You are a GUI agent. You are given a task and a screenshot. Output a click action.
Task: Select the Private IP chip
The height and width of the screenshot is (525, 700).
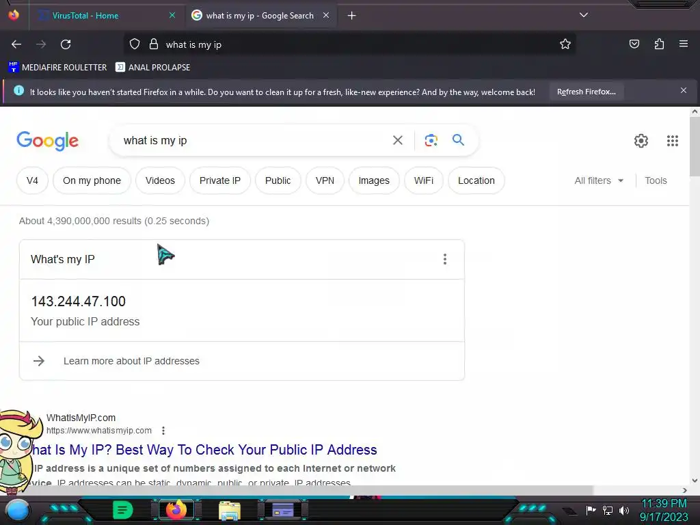220,180
